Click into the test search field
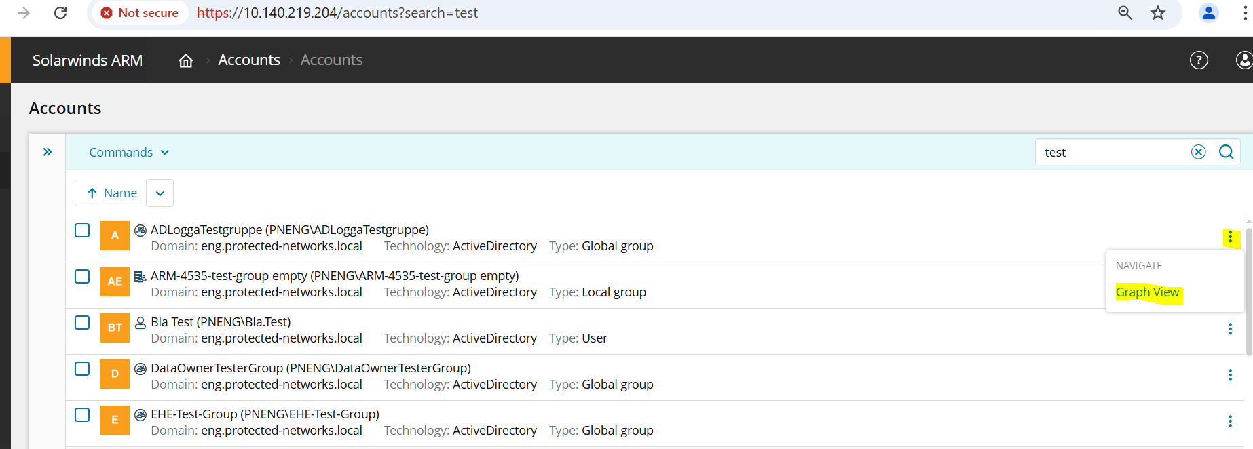 tap(1113, 152)
